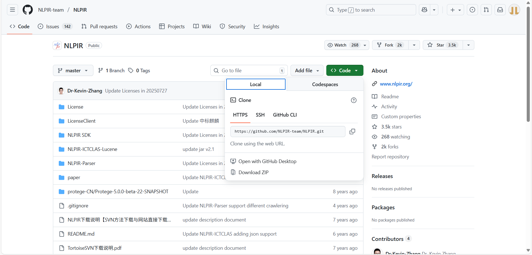Click the eye icon beside 268 watching
532x255 pixels.
(375, 137)
